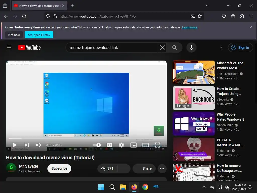Accept with 'Yes, open Firefox' button
This screenshot has width=257, height=193.
pyautogui.click(x=39, y=35)
